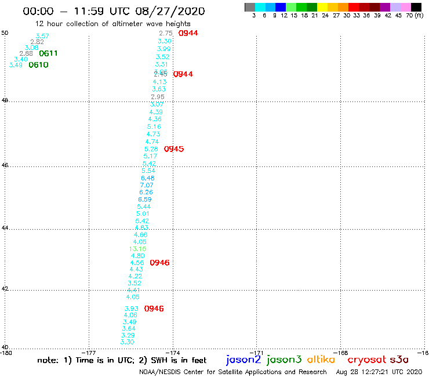The height and width of the screenshot is (377, 429).
Task: Click the 4.80 wave height value
Action: (137, 256)
